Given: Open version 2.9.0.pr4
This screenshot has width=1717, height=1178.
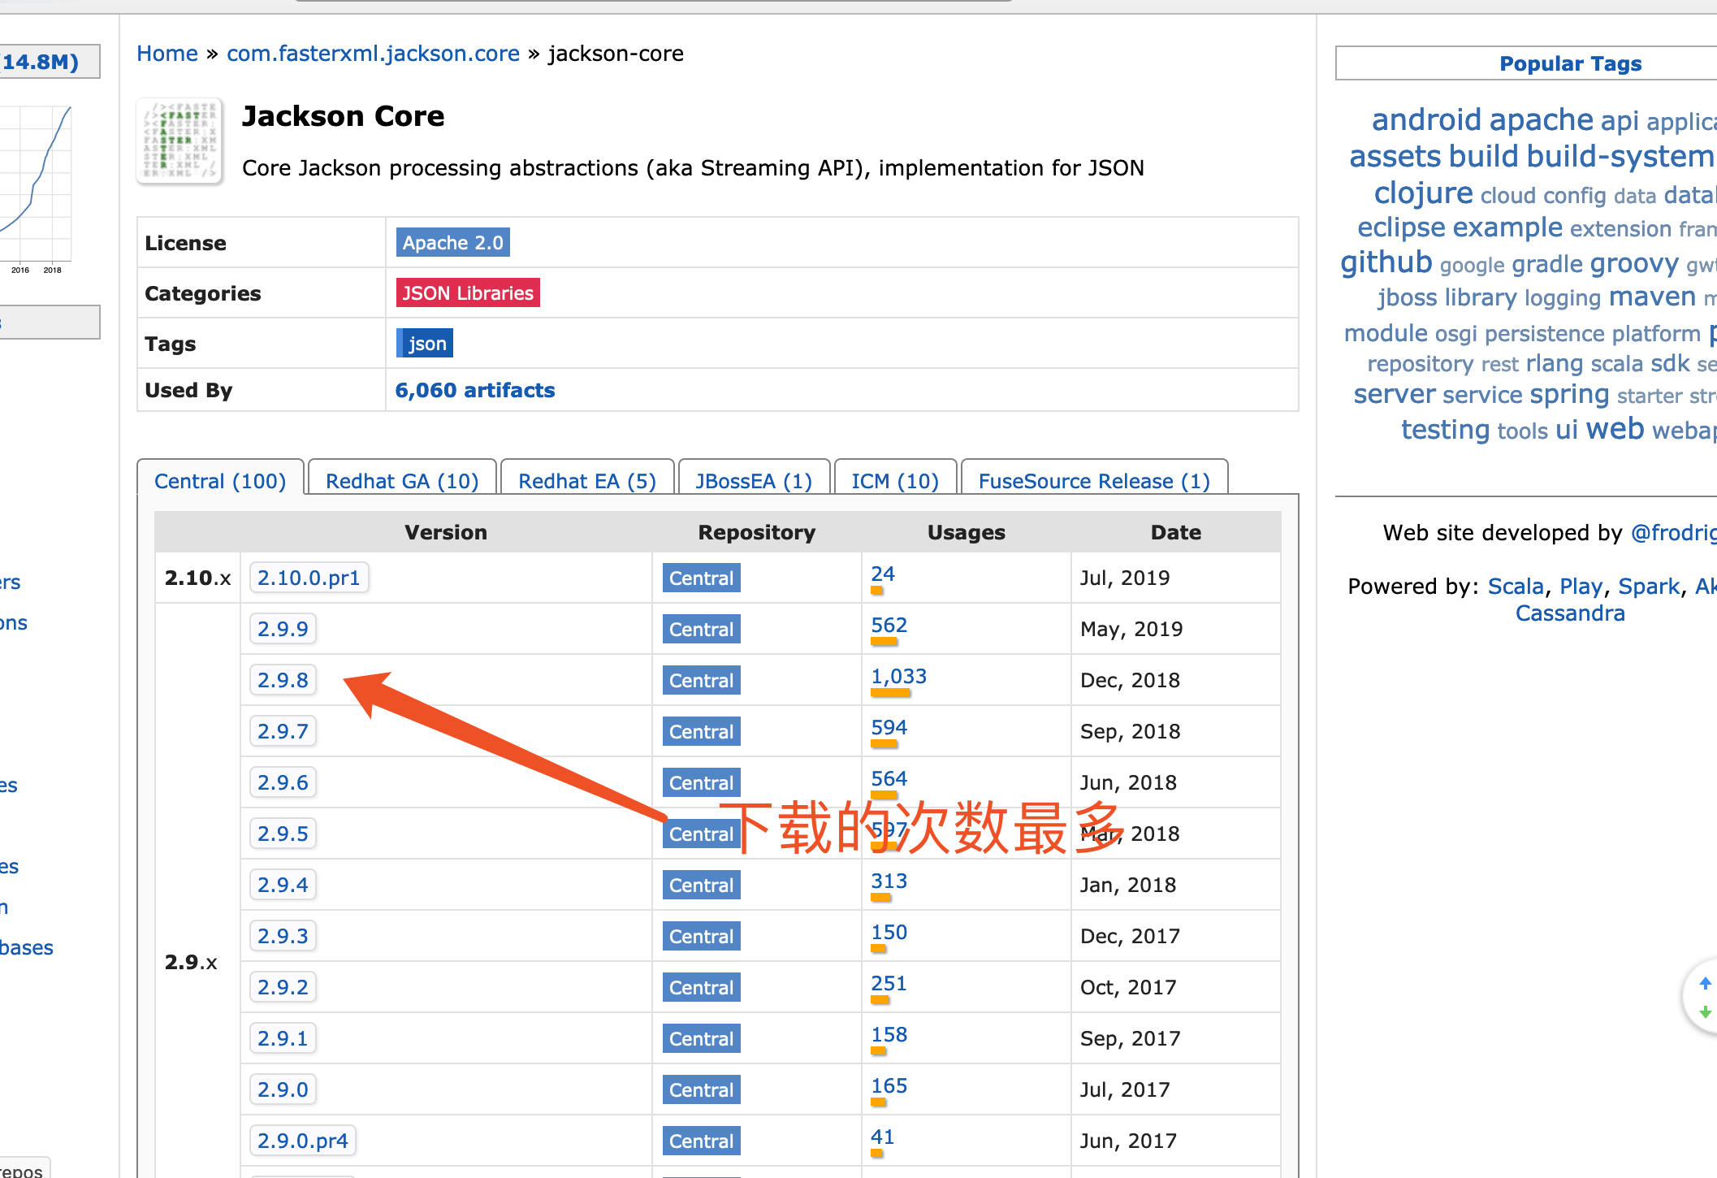Looking at the screenshot, I should 303,1141.
